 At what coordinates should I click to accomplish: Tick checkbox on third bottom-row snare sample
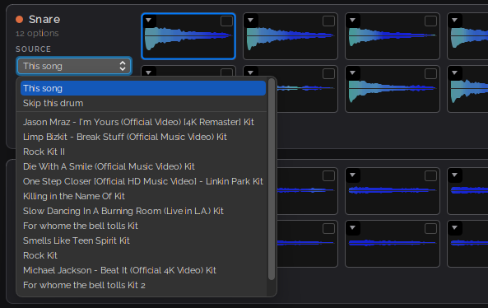430,74
